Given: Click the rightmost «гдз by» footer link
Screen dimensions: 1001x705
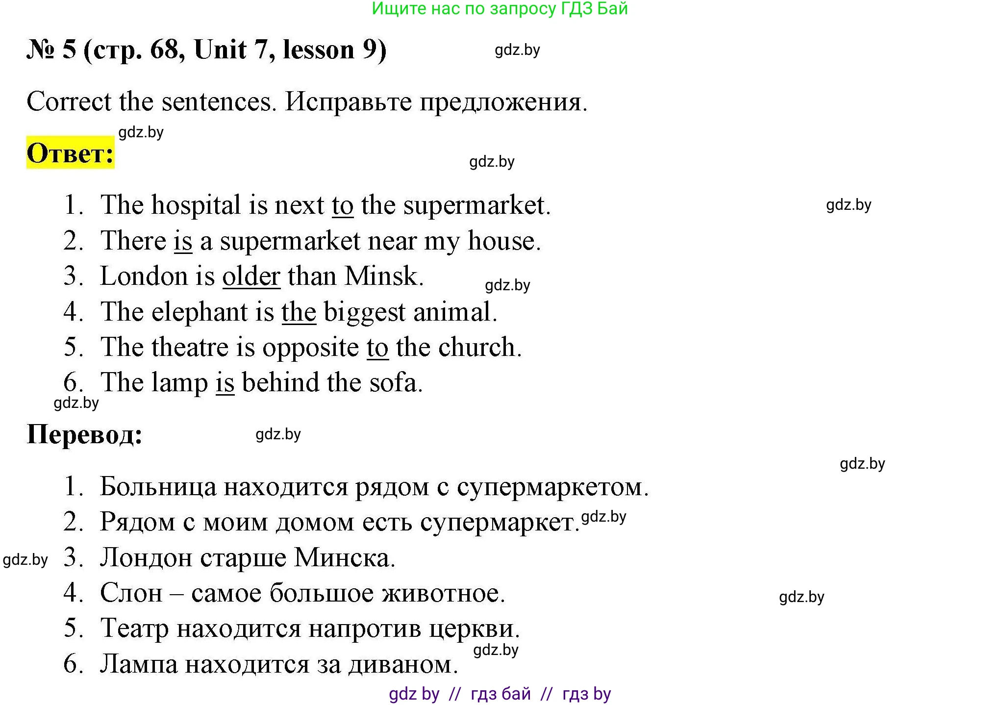Looking at the screenshot, I should coord(587,693).
